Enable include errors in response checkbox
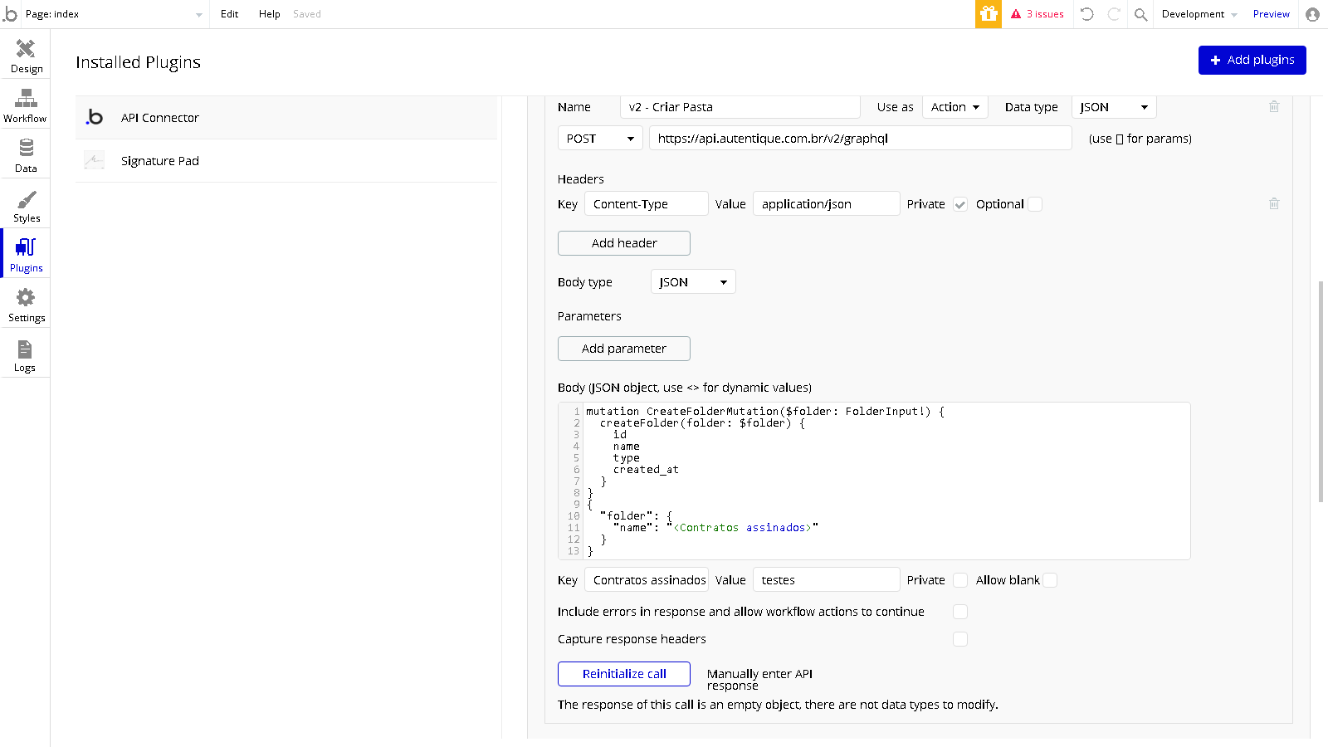Screen dimensions: 1328x747 pos(960,612)
